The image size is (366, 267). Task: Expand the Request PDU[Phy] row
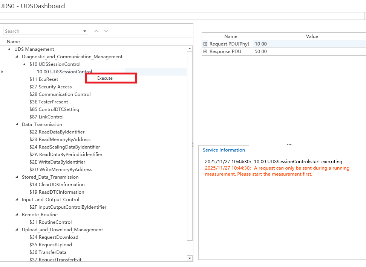(x=205, y=44)
